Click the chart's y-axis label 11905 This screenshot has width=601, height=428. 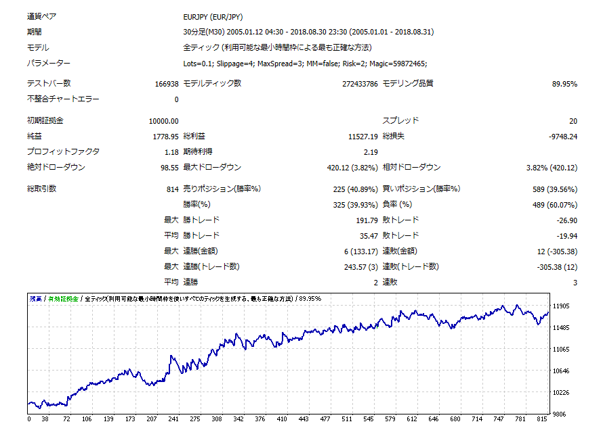click(x=561, y=306)
